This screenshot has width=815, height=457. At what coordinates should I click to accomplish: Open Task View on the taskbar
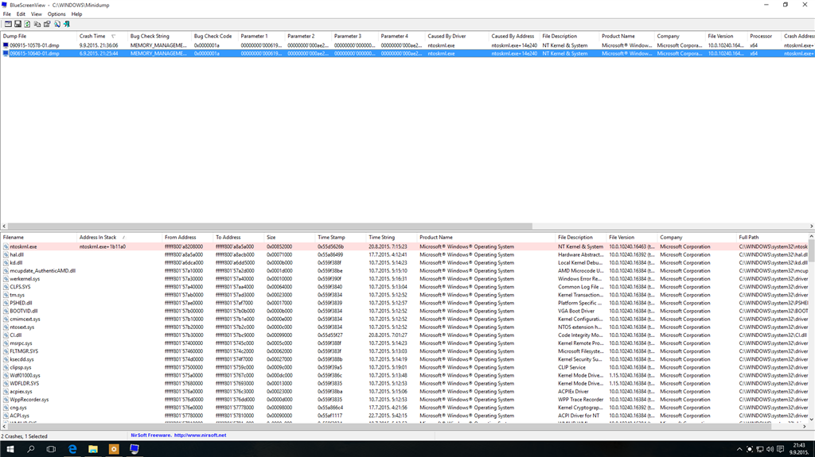[x=51, y=449]
